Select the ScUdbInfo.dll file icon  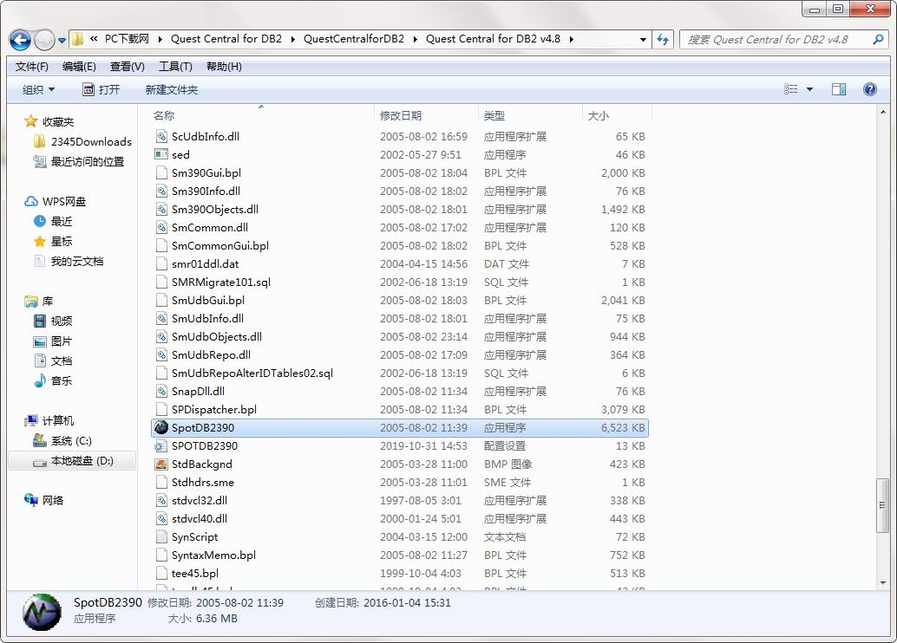point(161,137)
